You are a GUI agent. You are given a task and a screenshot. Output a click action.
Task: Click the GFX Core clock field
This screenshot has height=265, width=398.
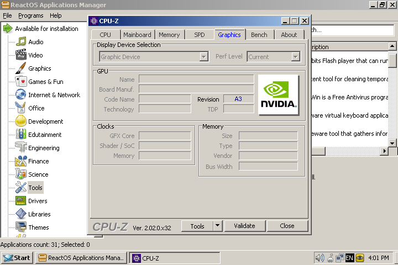click(x=165, y=136)
